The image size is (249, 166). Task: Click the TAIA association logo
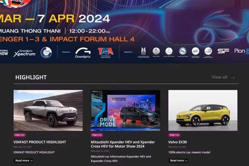pos(106,51)
